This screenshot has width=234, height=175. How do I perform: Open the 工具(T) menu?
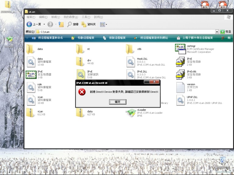point(86,17)
